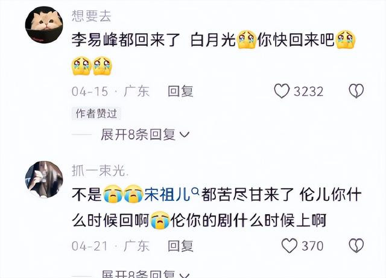Open the cat avatar profile of 想要去

point(44,25)
